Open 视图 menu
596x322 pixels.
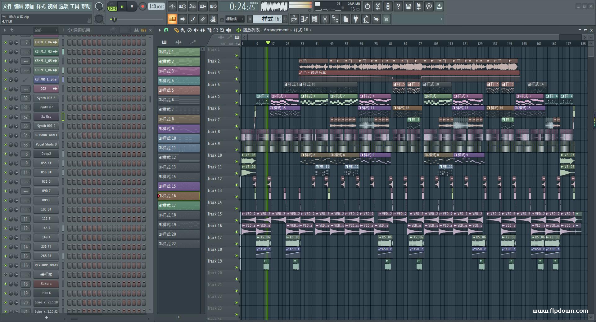[x=52, y=7]
